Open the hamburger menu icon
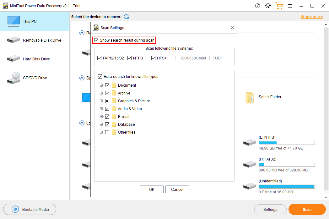This screenshot has width=329, height=219. coord(290,6)
